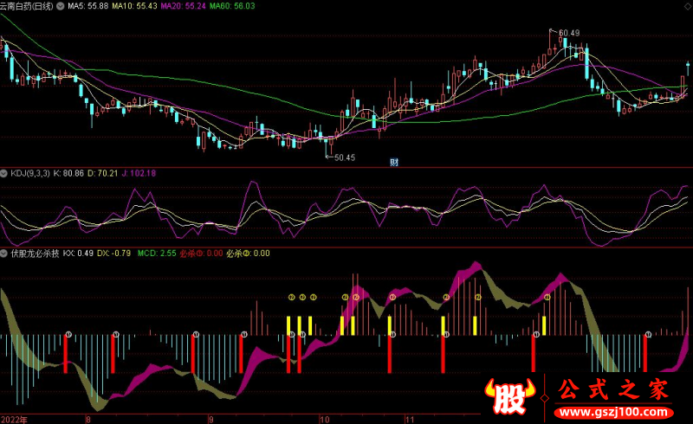Click month 10 on the time axis

pos(324,420)
